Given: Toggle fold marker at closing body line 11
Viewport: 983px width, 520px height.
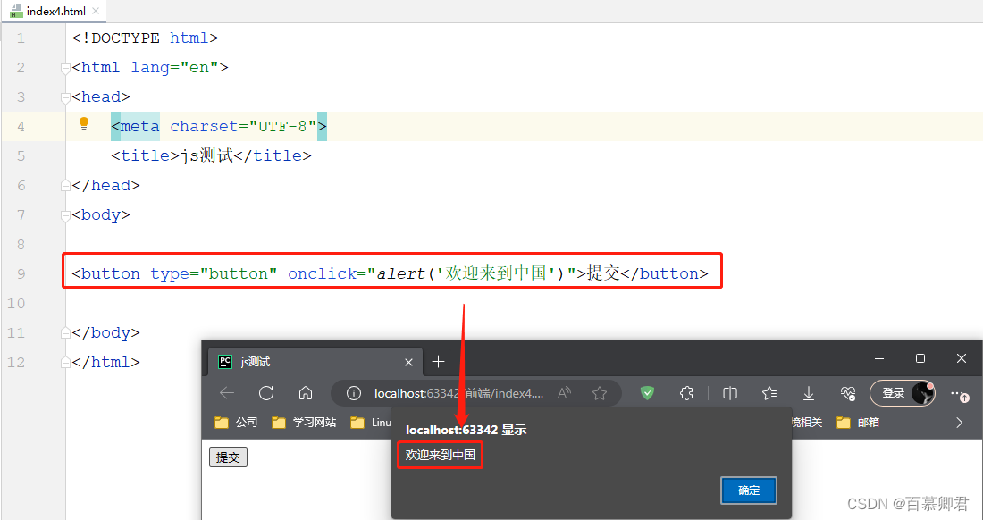Looking at the screenshot, I should (65, 332).
